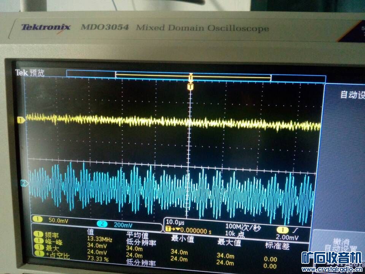Click the 34.0mV peak-to-peak value
Viewport: 365px width, 274px height.
click(x=97, y=245)
